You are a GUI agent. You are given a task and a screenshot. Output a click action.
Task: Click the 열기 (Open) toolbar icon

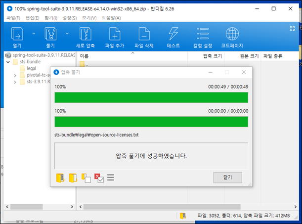point(17,34)
